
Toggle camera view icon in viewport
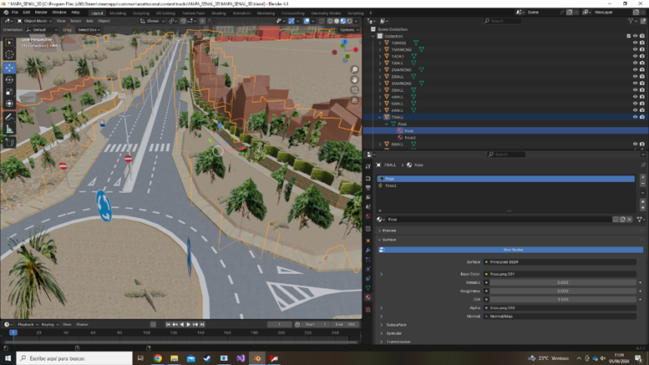(354, 90)
